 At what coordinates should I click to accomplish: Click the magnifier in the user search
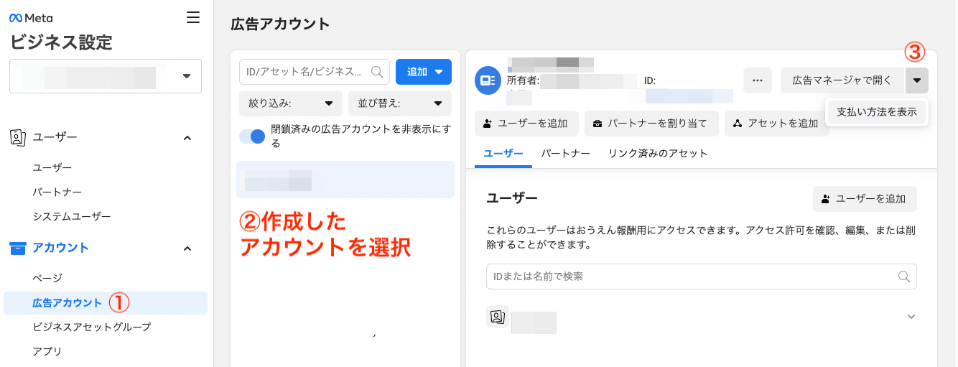(904, 277)
